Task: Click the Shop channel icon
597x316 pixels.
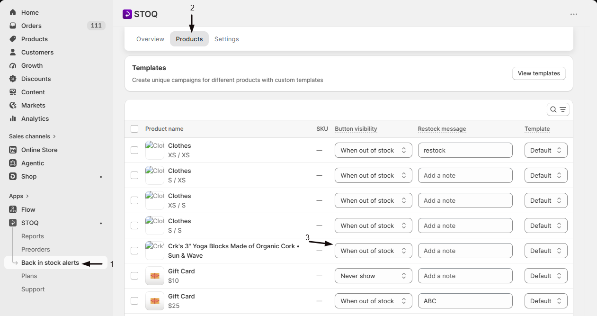Action: coord(13,176)
